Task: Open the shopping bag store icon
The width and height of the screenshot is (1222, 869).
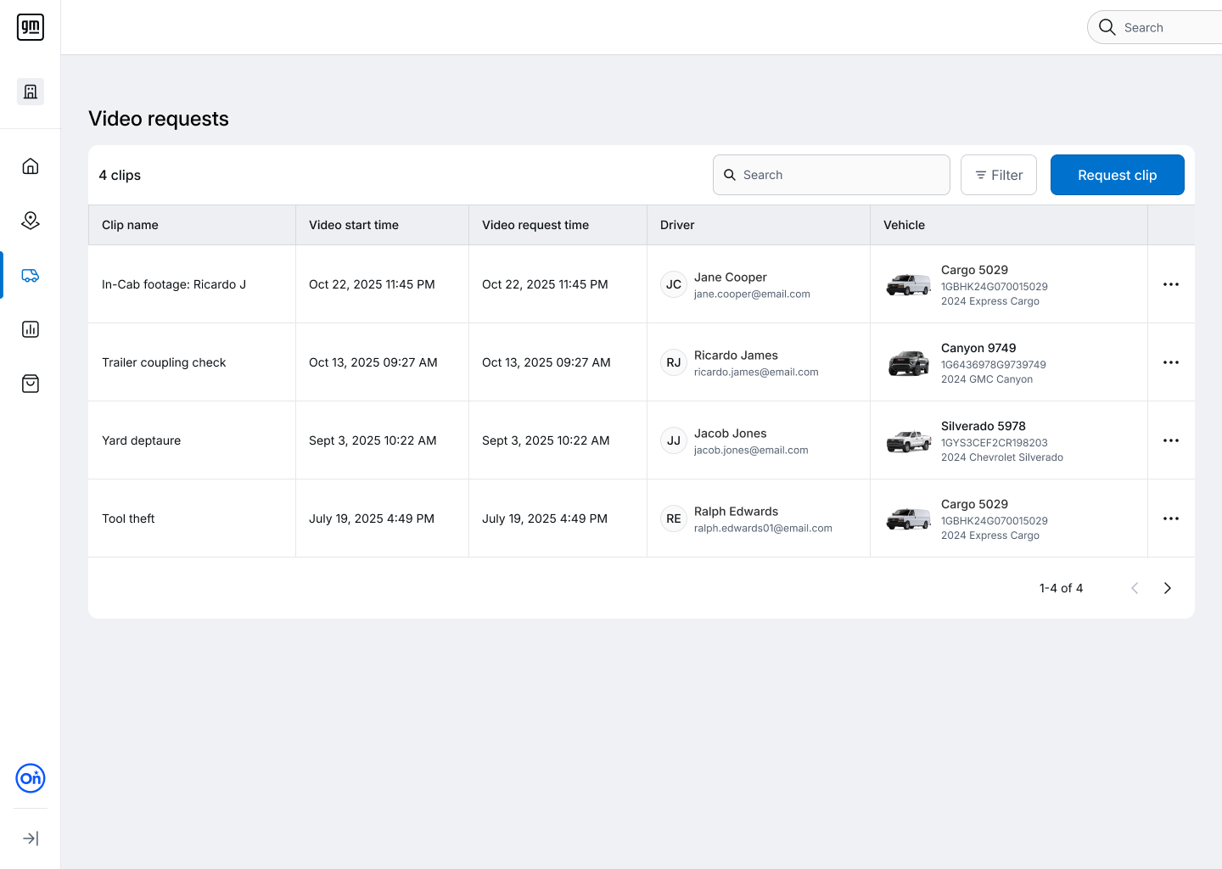Action: [31, 384]
